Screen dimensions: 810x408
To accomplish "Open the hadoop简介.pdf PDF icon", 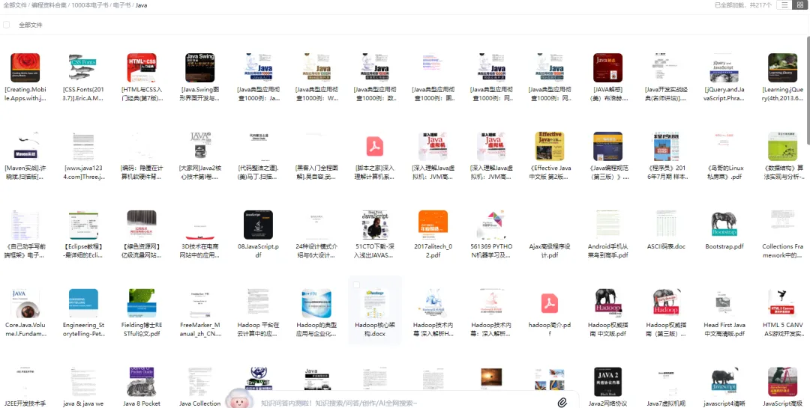I will (x=550, y=303).
